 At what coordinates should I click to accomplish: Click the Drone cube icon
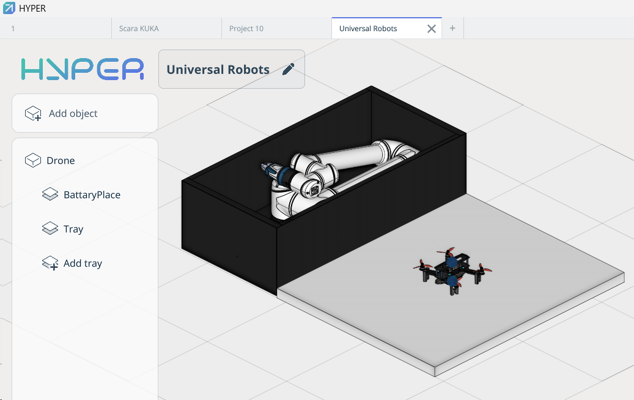[x=32, y=161]
